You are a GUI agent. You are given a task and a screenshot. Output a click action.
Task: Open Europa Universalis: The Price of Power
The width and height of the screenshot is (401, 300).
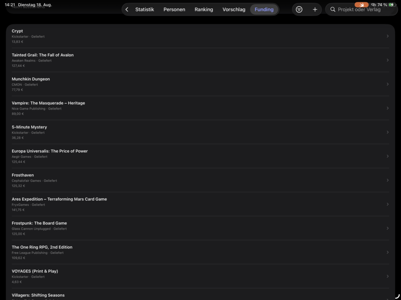50,151
